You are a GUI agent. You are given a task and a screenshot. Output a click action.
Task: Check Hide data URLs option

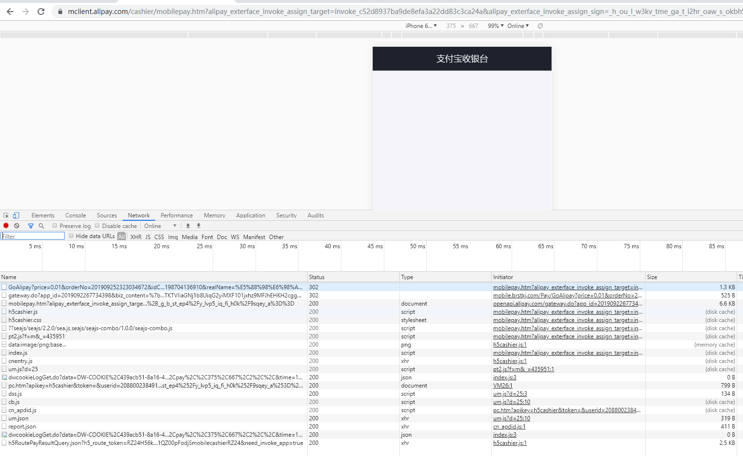click(x=71, y=236)
